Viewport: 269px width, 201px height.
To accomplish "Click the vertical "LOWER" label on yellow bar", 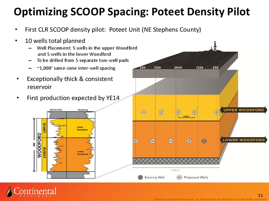I will (x=44, y=152).
